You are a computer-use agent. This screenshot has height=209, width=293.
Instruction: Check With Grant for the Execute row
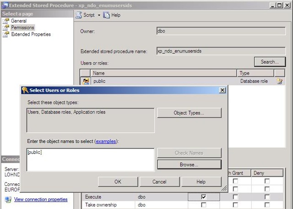click(235, 197)
